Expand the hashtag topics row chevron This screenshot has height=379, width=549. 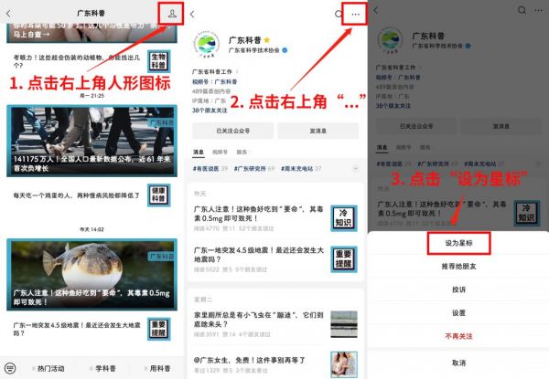pyautogui.click(x=355, y=169)
